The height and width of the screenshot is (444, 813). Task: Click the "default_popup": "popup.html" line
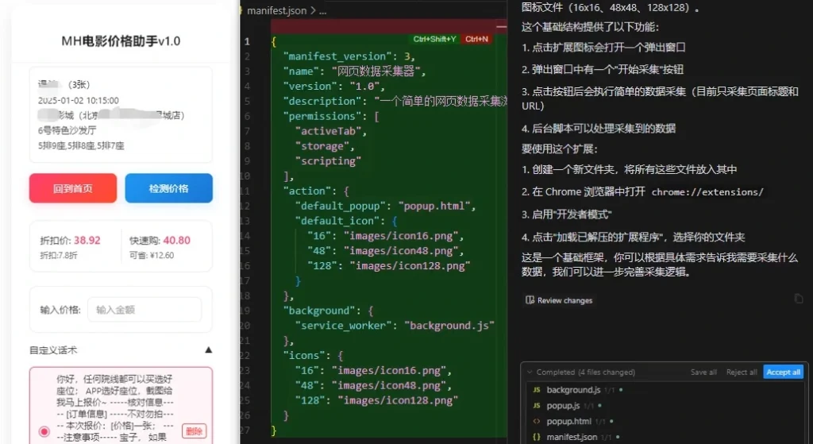385,206
